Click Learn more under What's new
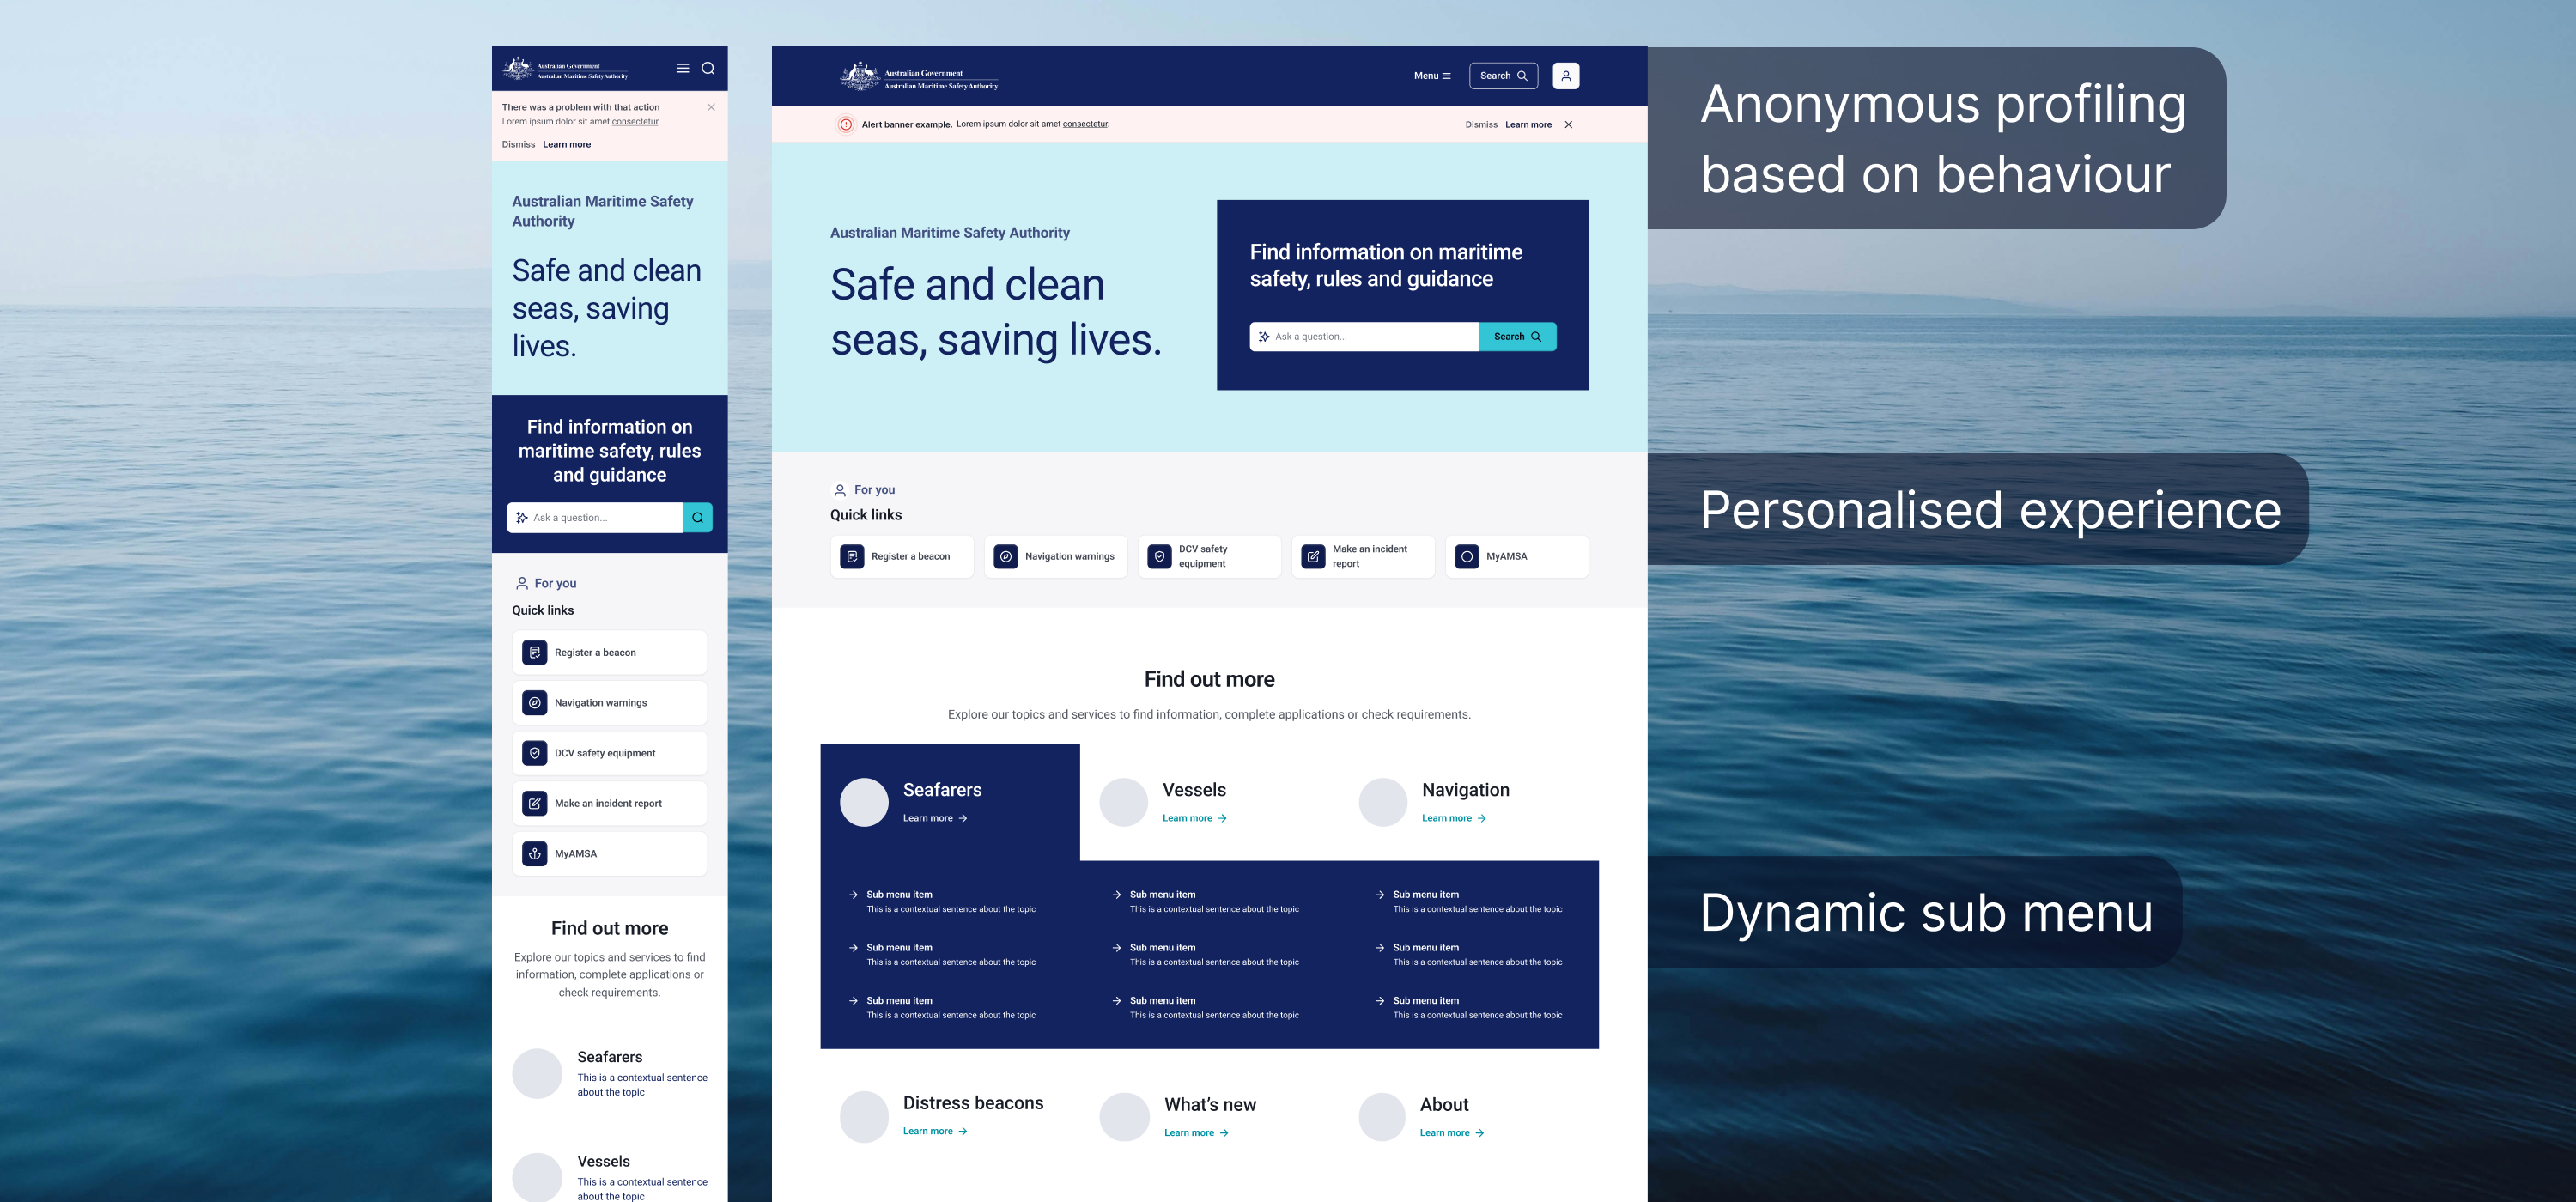 tap(1196, 1133)
